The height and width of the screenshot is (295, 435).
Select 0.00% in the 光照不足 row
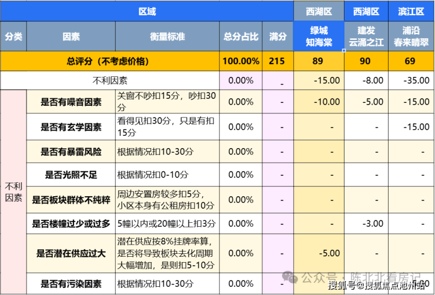[x=241, y=175]
